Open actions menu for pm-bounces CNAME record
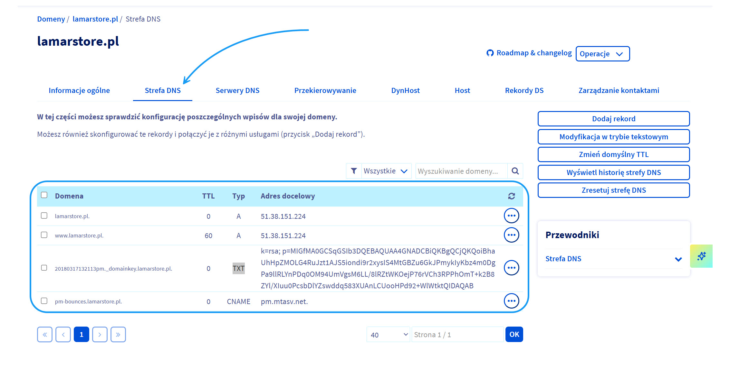This screenshot has height=380, width=730. (511, 301)
